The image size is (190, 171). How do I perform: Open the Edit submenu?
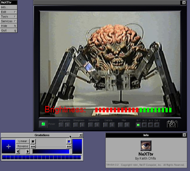8,12
